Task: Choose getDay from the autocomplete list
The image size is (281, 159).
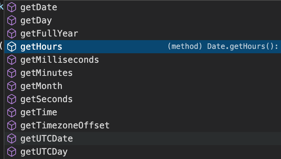Action: click(x=143, y=20)
